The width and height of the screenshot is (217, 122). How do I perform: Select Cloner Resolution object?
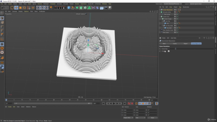point(167,10)
